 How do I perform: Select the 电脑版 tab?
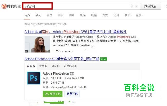[31, 66]
